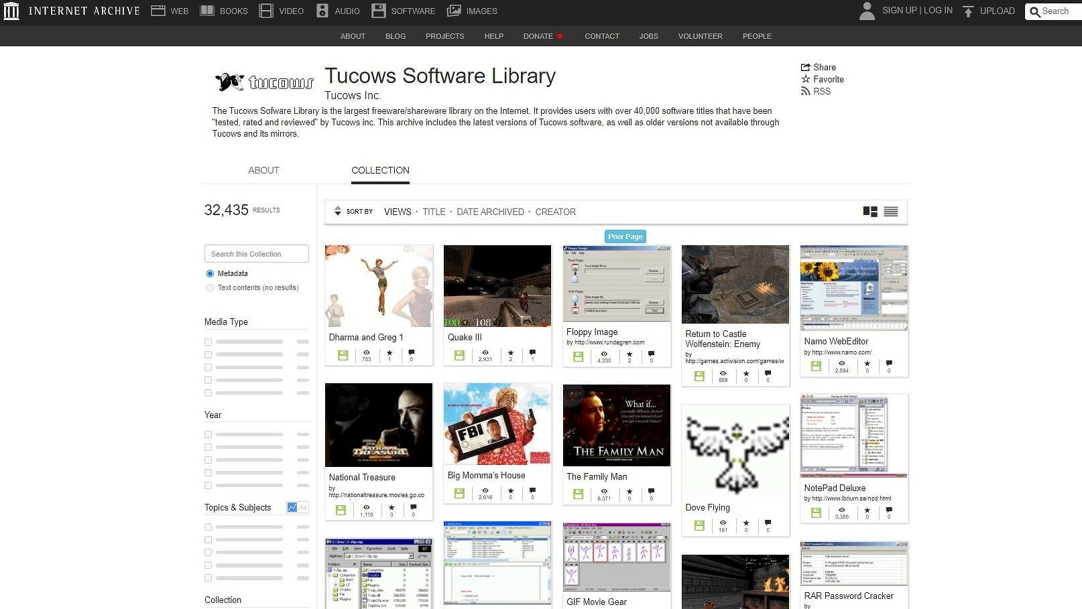
Task: Click the Favorite star icon
Action: [806, 79]
